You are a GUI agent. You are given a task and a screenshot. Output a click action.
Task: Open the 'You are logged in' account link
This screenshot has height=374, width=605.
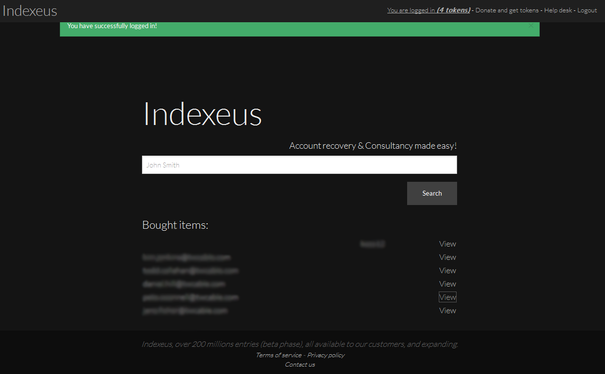[x=428, y=10]
